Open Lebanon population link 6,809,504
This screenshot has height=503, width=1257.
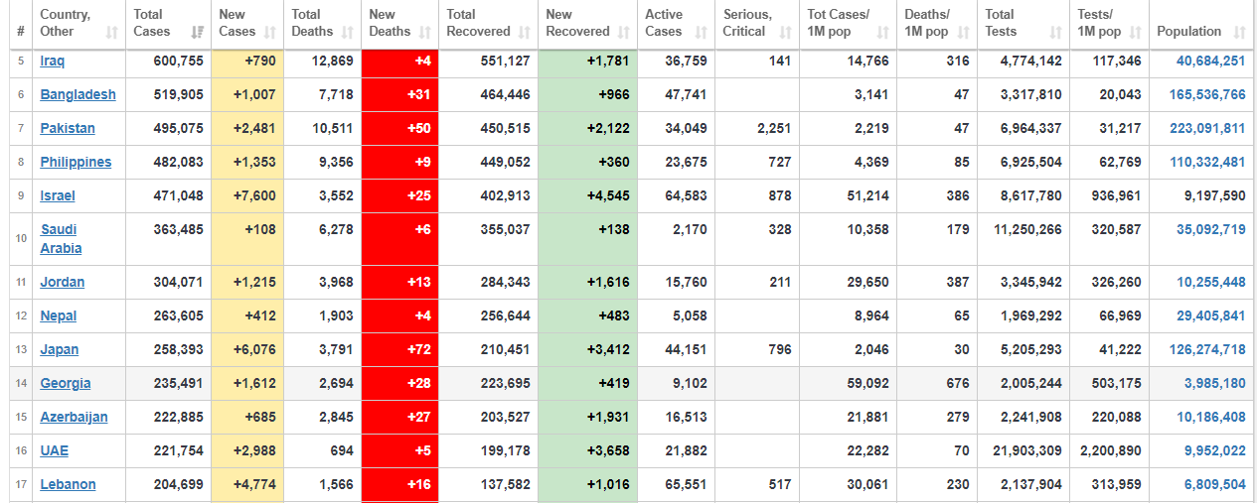click(1214, 484)
